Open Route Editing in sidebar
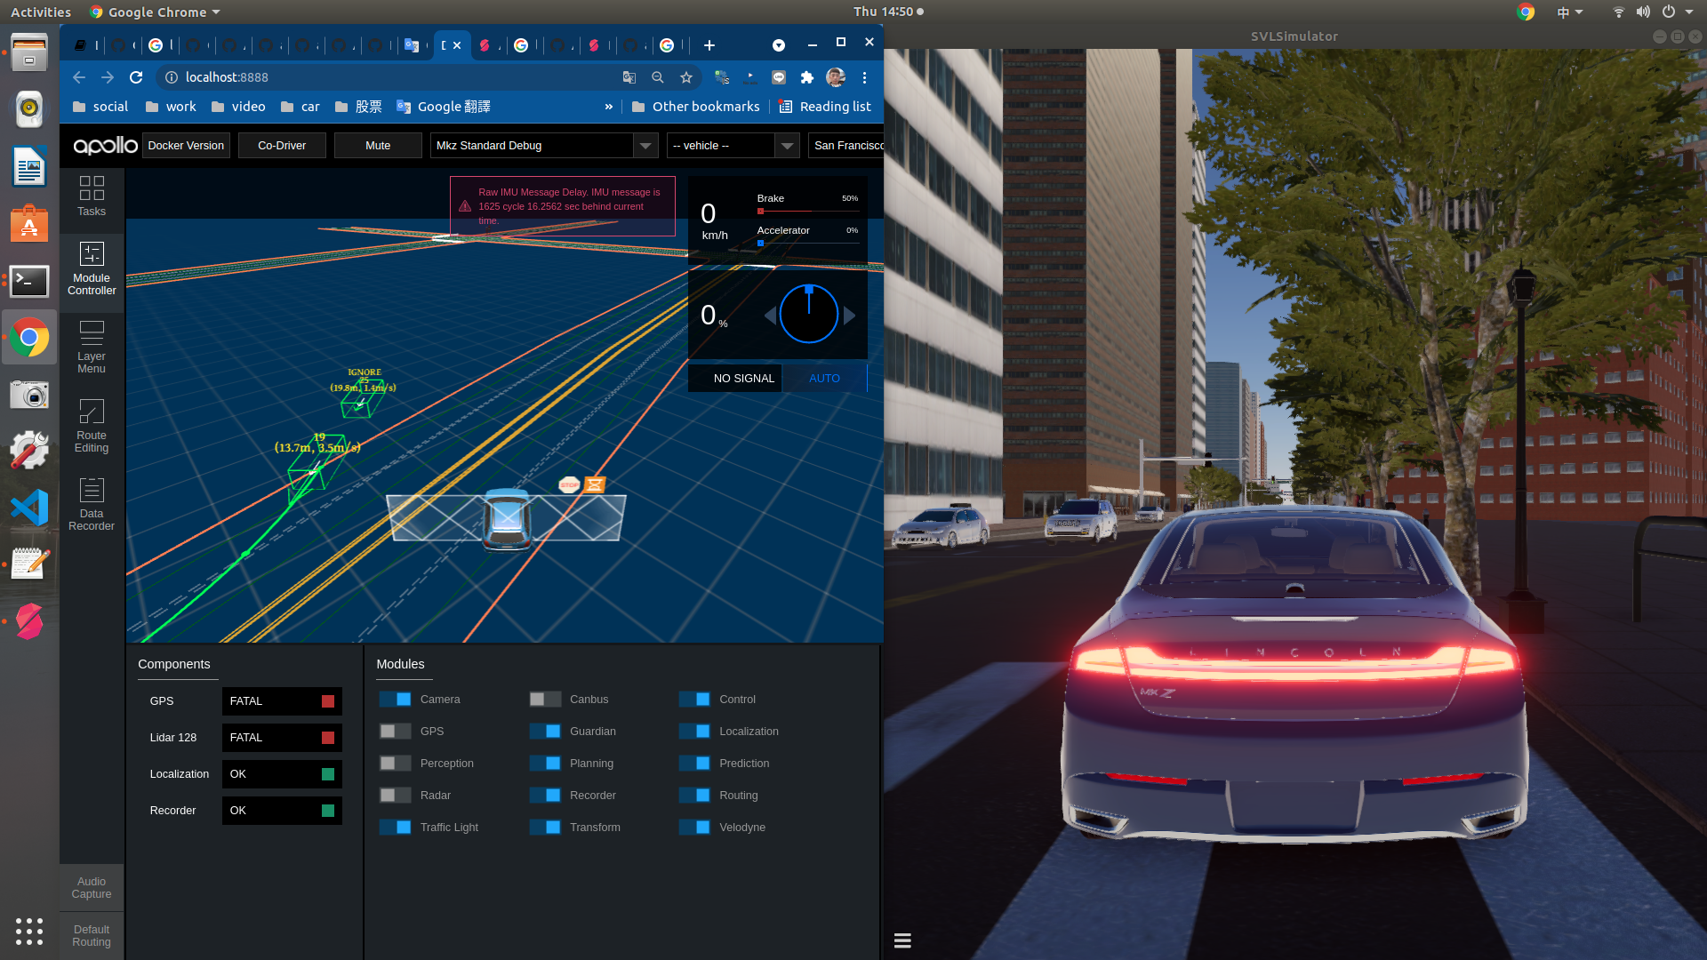1707x960 pixels. 92,426
